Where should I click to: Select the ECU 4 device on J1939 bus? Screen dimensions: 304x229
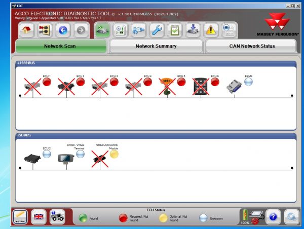pos(133,87)
